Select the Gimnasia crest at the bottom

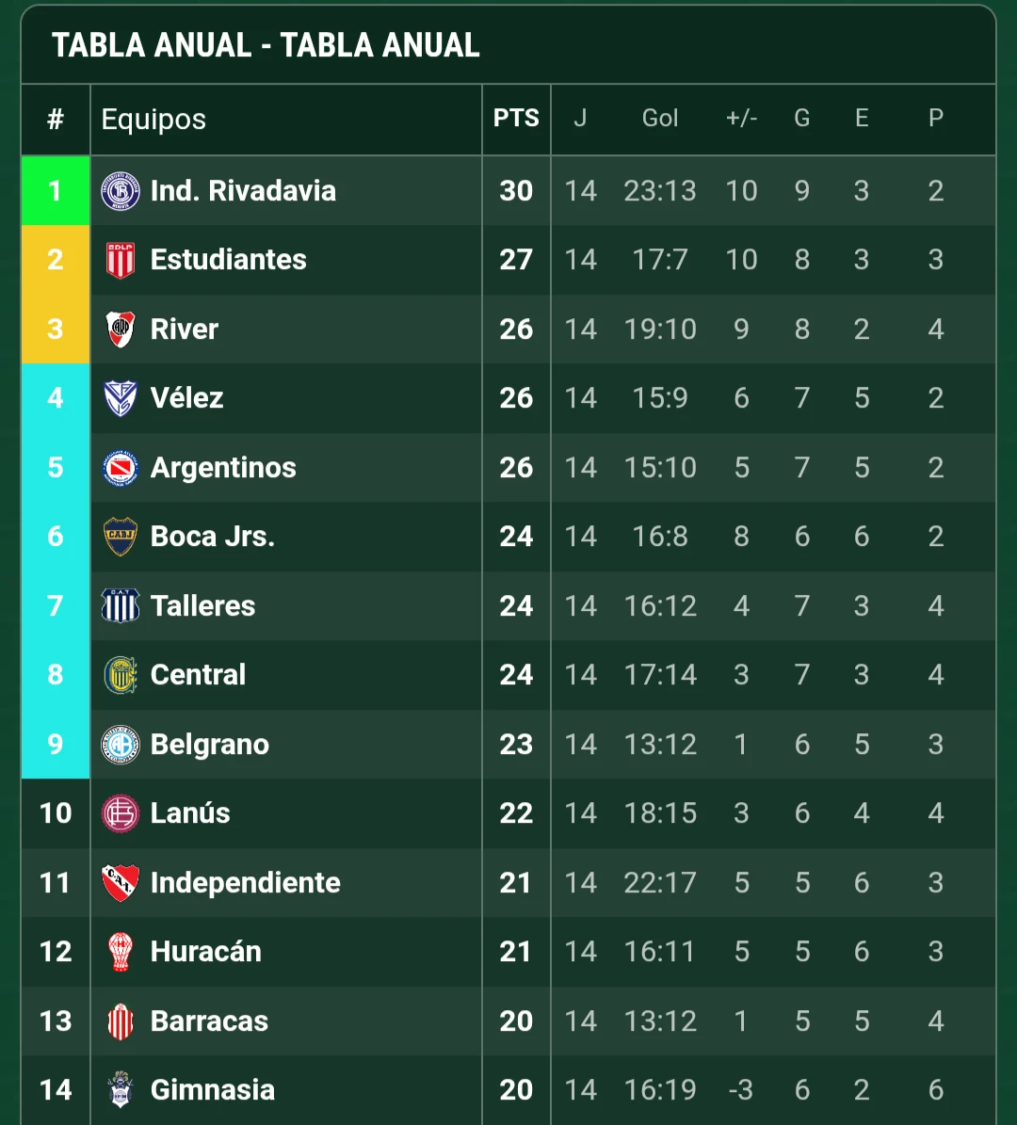[x=119, y=1089]
